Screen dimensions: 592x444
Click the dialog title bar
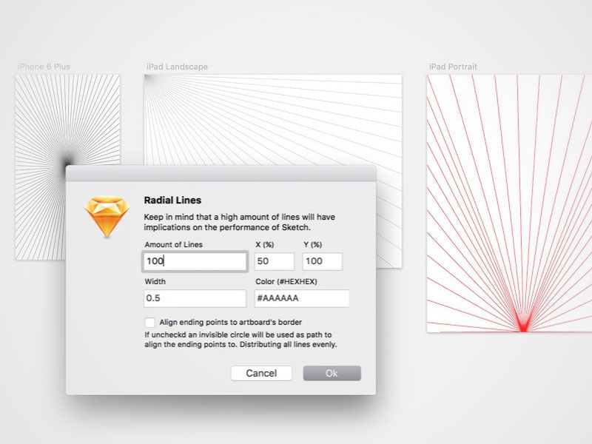coord(221,173)
